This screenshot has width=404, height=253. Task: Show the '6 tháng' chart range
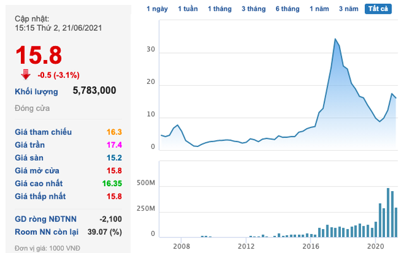point(288,9)
